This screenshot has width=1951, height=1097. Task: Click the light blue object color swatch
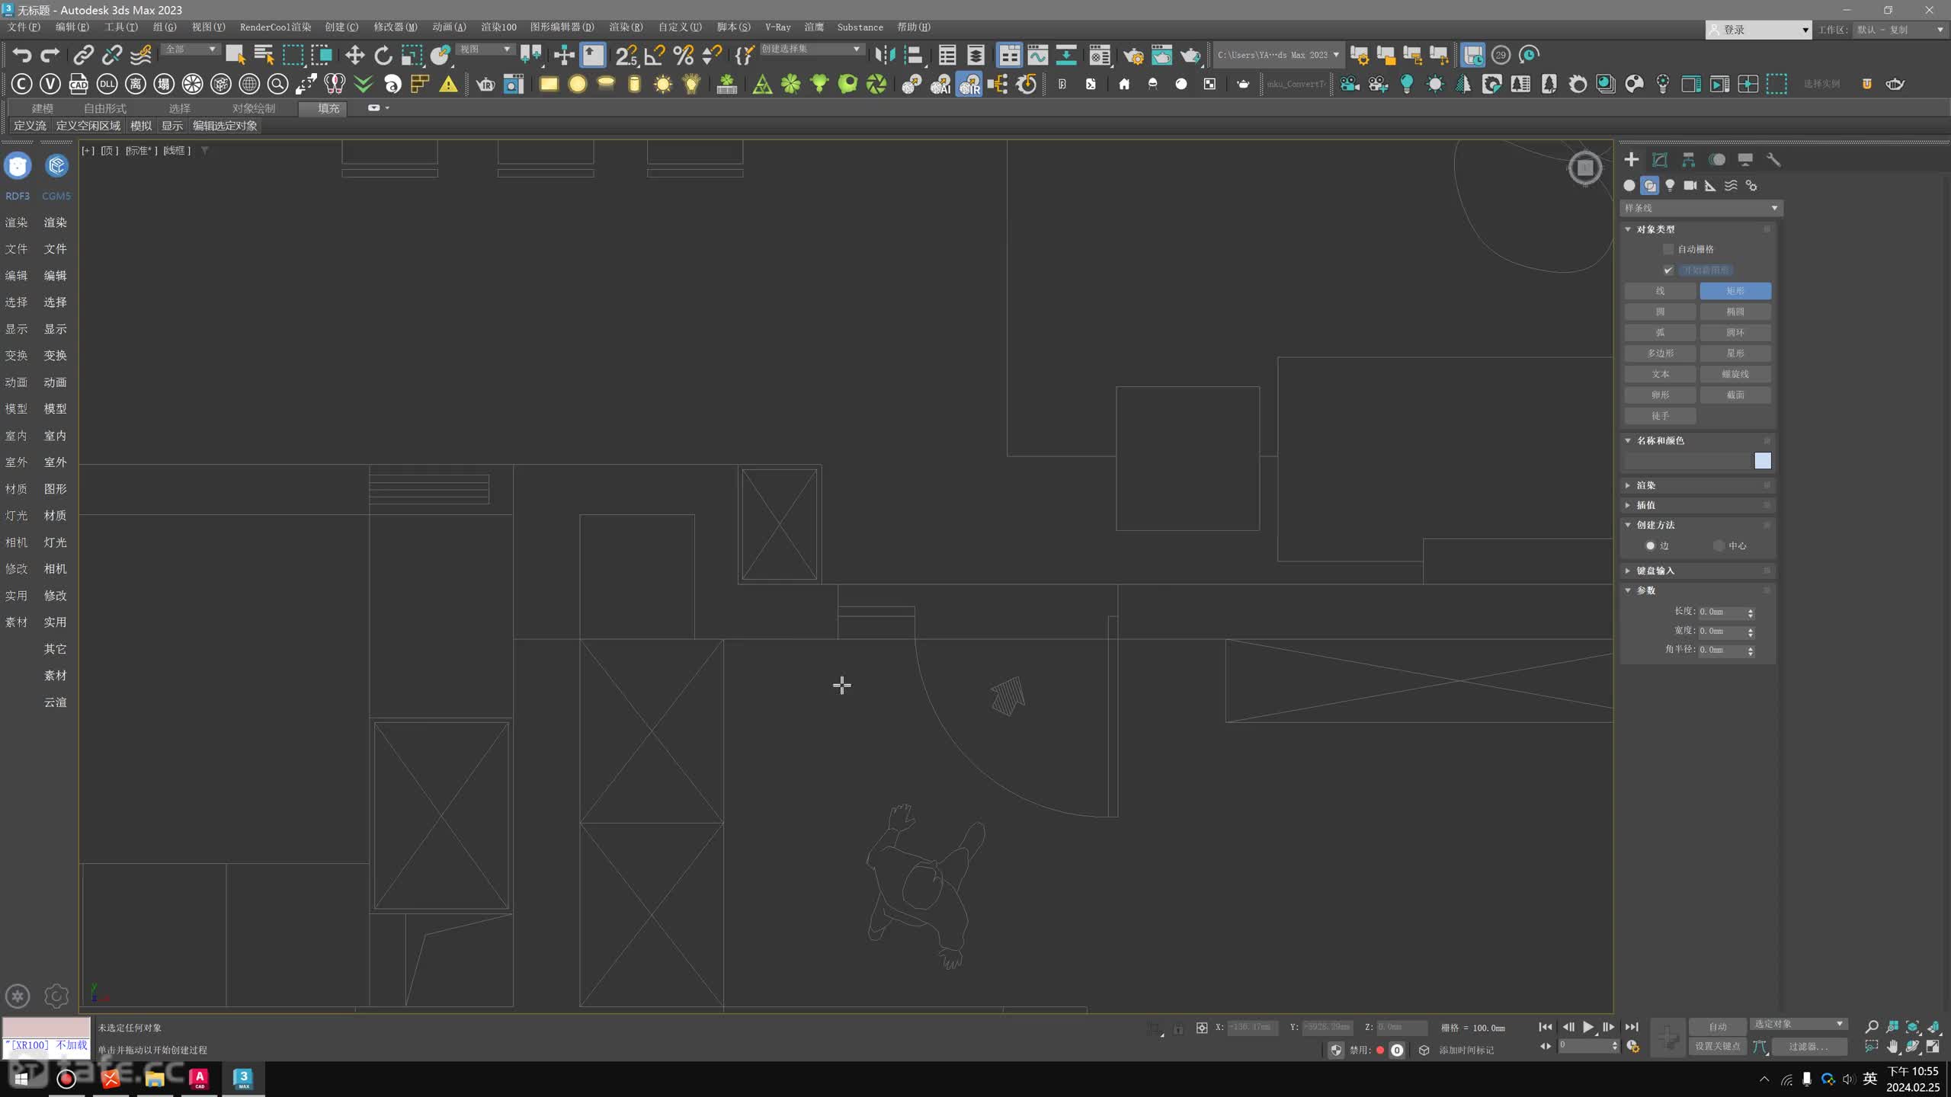coord(1763,460)
